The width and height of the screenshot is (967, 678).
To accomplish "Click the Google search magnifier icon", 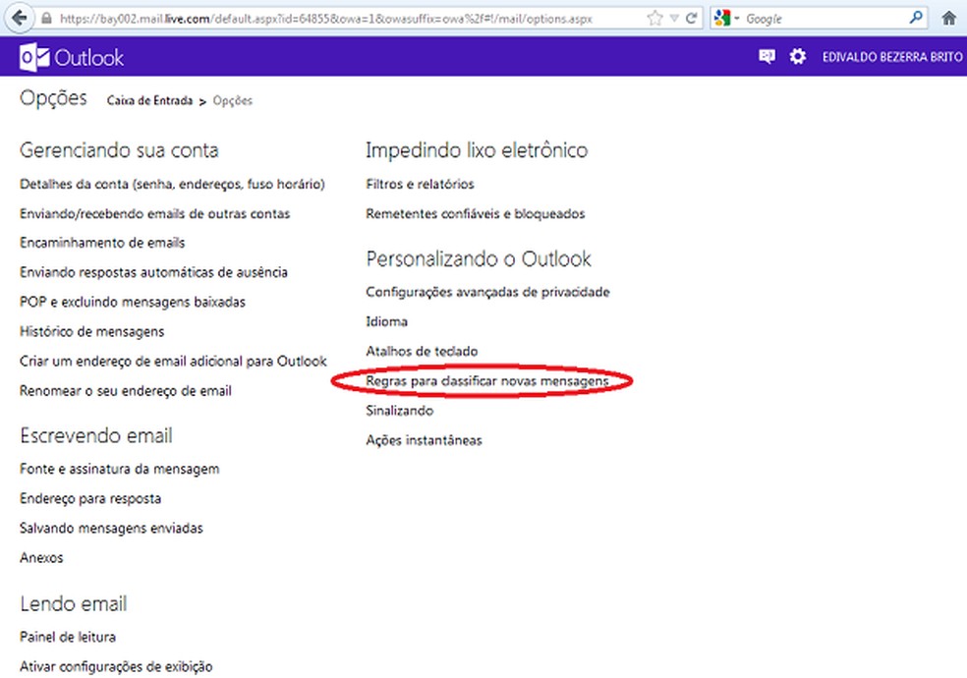I will tap(914, 18).
